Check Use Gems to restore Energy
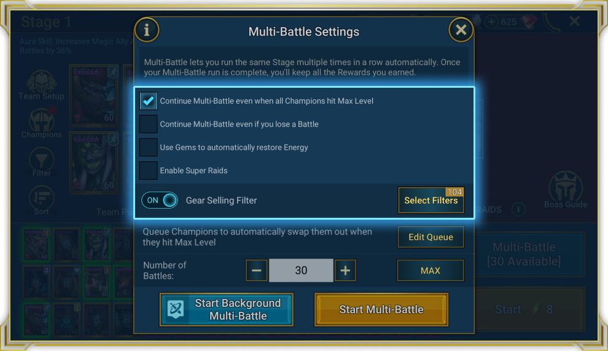This screenshot has width=608, height=351. [x=149, y=147]
